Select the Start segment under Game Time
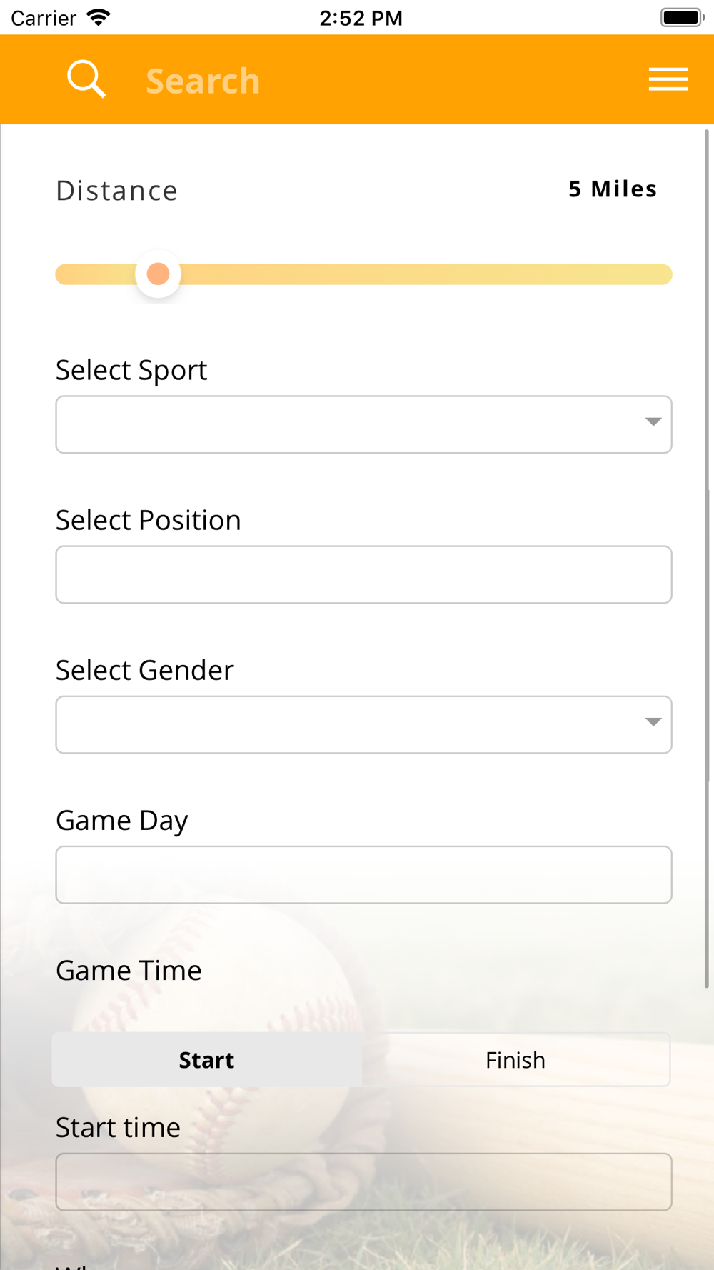This screenshot has width=714, height=1270. [x=207, y=1060]
